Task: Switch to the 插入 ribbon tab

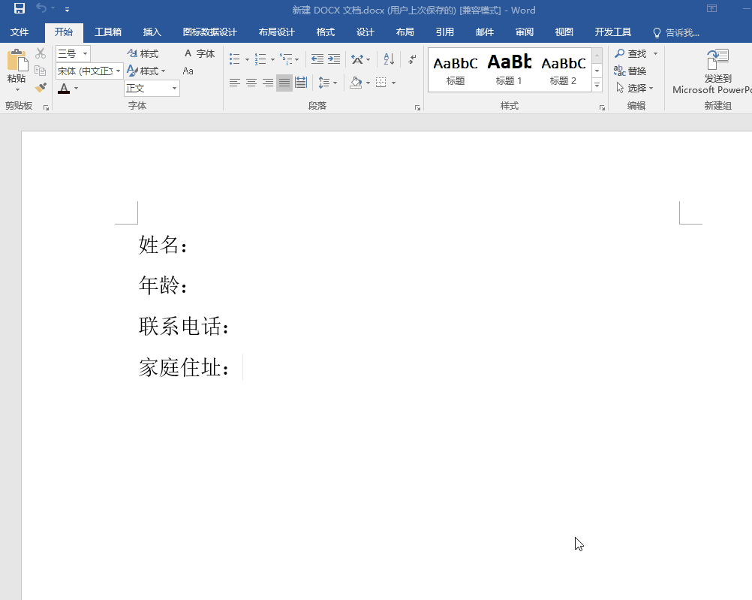Action: pyautogui.click(x=152, y=32)
